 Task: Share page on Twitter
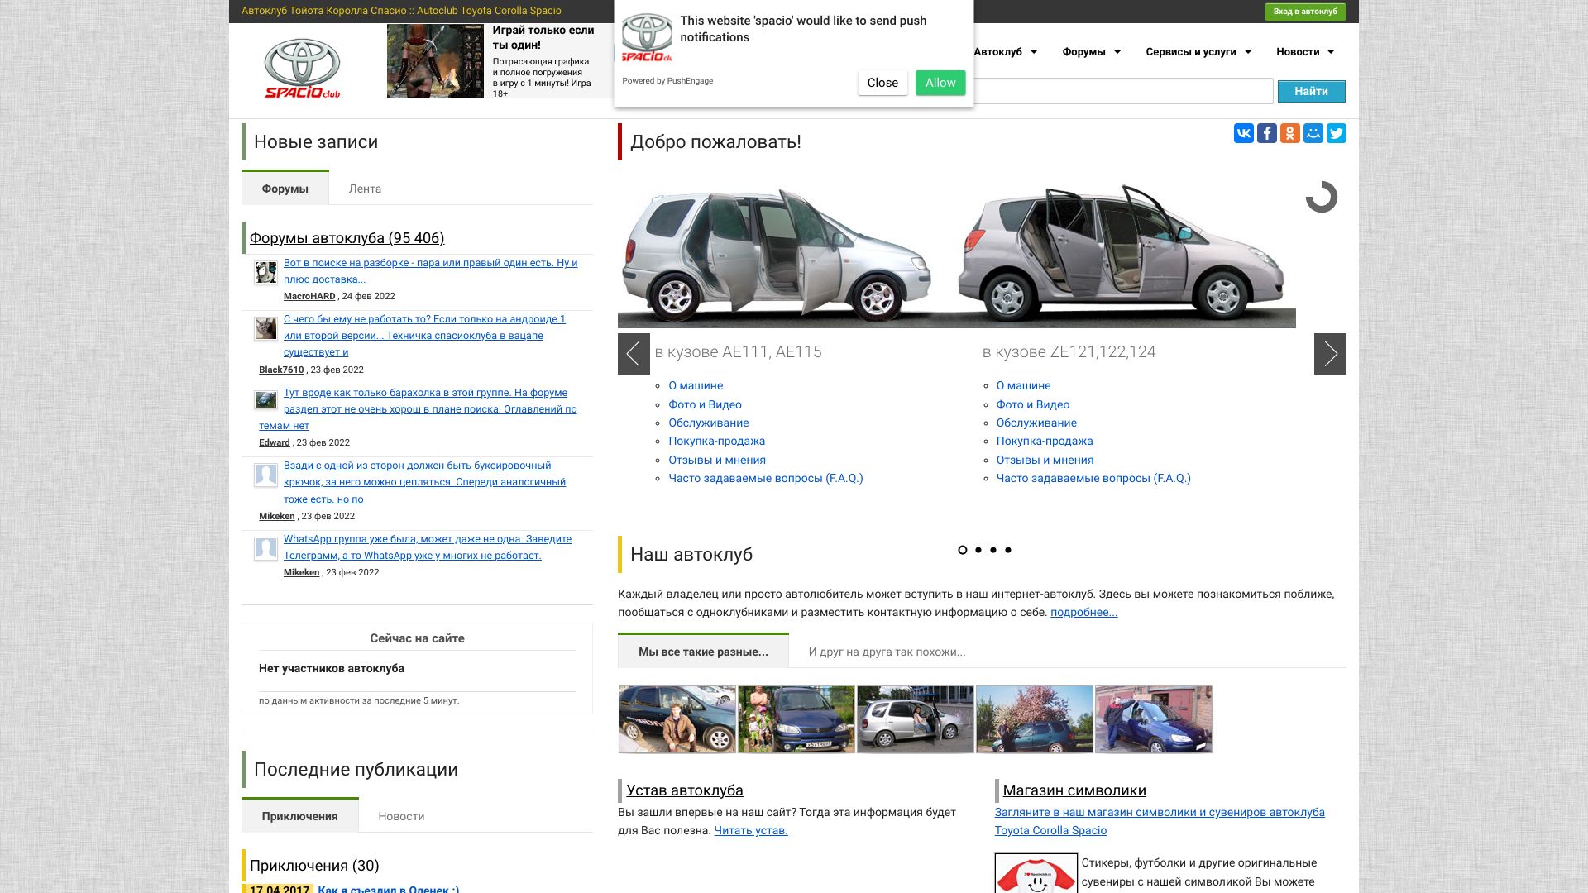click(x=1337, y=133)
